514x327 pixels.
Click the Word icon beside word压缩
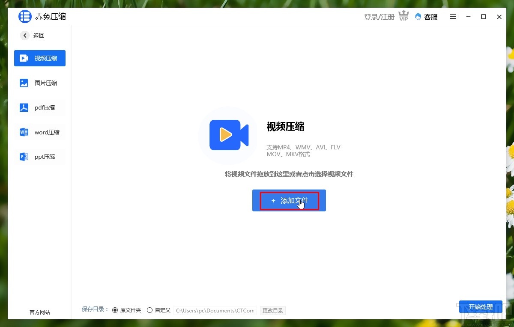point(24,132)
